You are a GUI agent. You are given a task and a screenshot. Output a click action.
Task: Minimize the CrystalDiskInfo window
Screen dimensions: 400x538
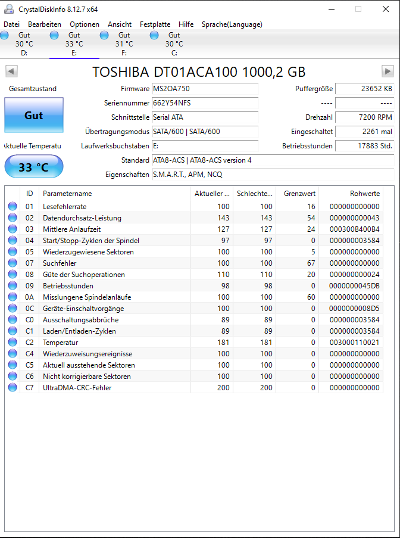tap(331, 10)
